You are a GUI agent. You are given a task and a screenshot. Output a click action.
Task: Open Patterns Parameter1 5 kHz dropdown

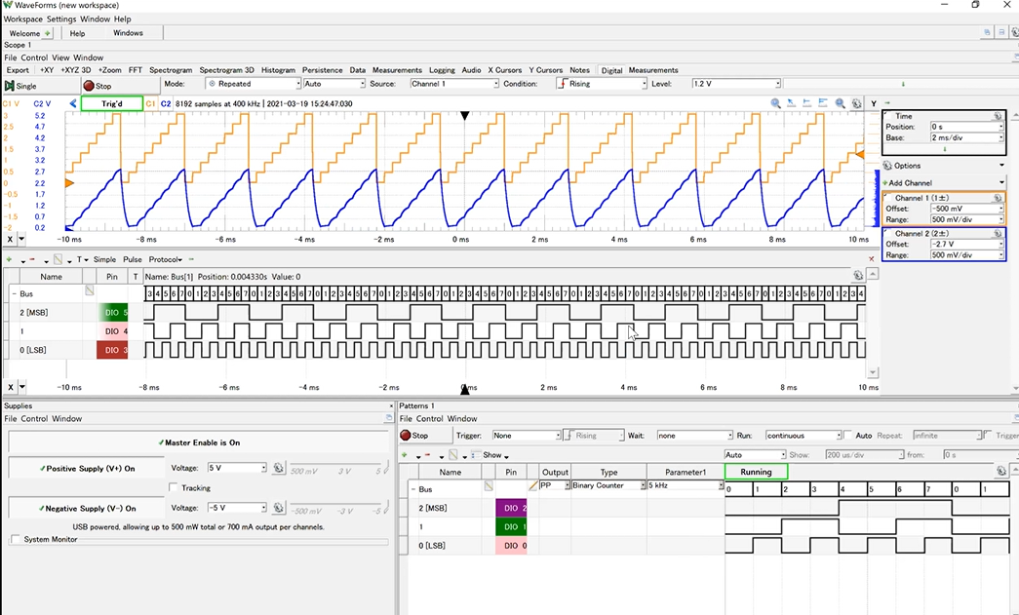(x=685, y=485)
